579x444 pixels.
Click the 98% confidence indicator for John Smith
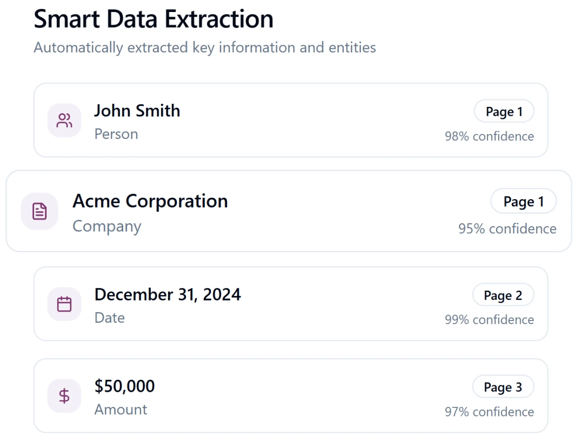[489, 136]
